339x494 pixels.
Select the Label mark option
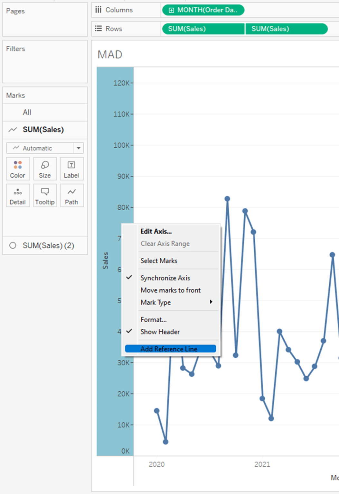click(x=71, y=169)
